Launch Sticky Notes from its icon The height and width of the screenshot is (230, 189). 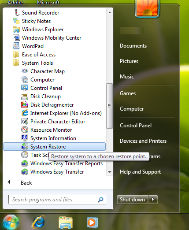click(x=16, y=21)
